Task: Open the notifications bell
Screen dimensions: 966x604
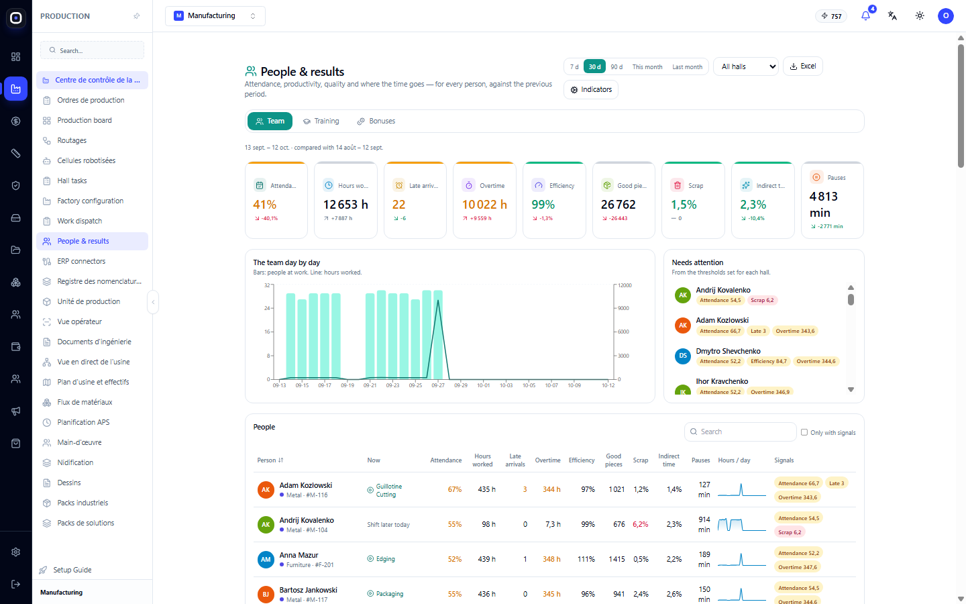Action: (865, 16)
